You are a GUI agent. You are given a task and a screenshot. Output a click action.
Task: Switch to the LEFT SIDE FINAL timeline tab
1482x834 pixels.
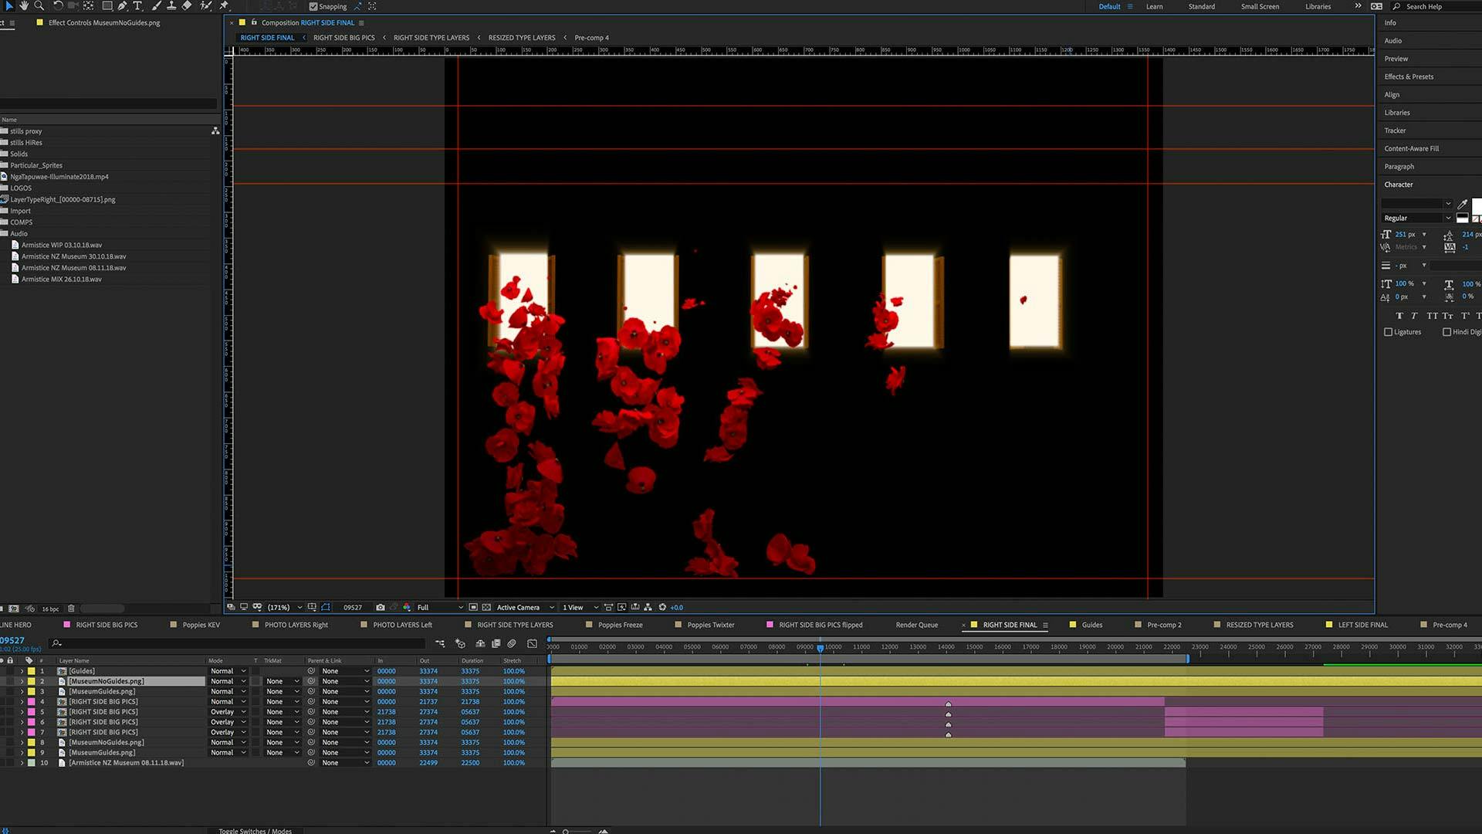pos(1362,625)
